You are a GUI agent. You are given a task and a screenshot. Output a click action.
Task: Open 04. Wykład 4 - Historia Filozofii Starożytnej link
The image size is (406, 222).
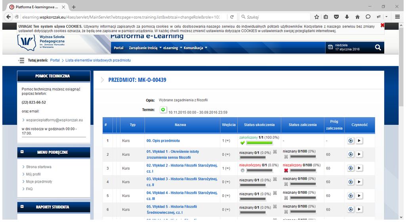[x=182, y=195]
